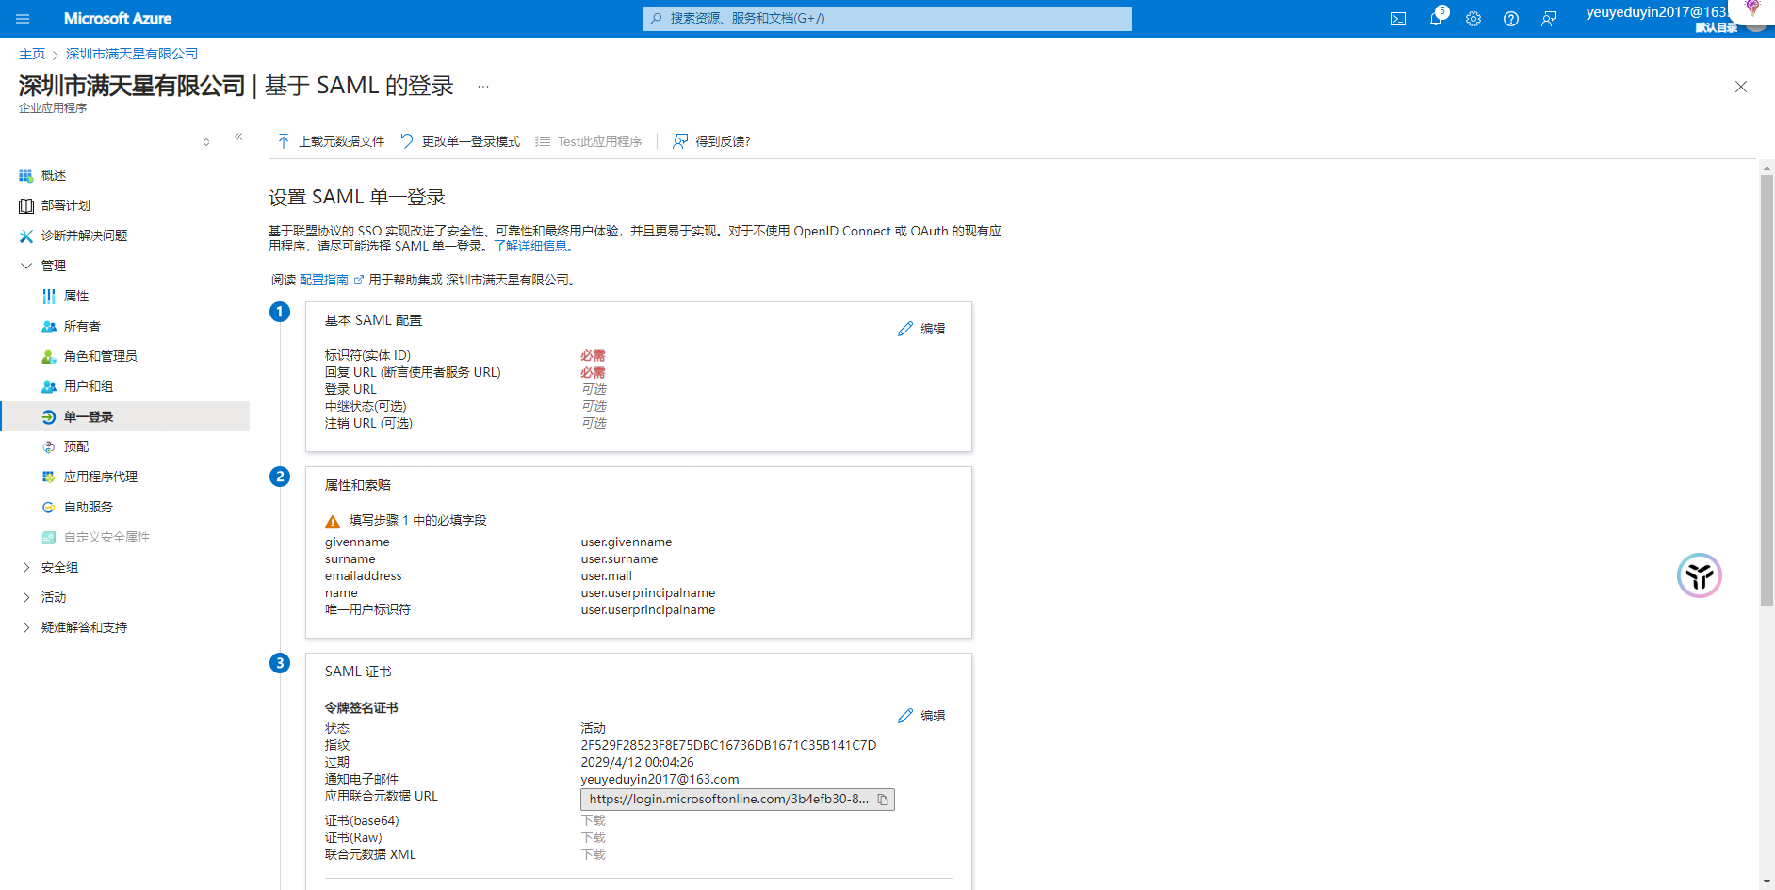
Task: Click the vertical scrollbar thumb
Action: click(1767, 390)
